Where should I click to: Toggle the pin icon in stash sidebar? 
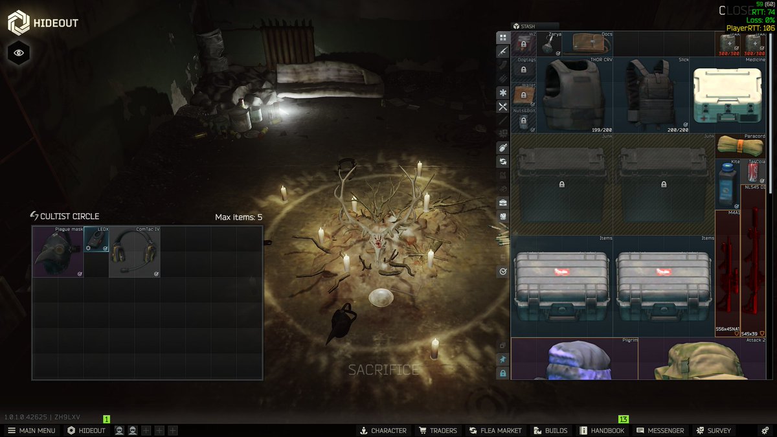pyautogui.click(x=502, y=359)
